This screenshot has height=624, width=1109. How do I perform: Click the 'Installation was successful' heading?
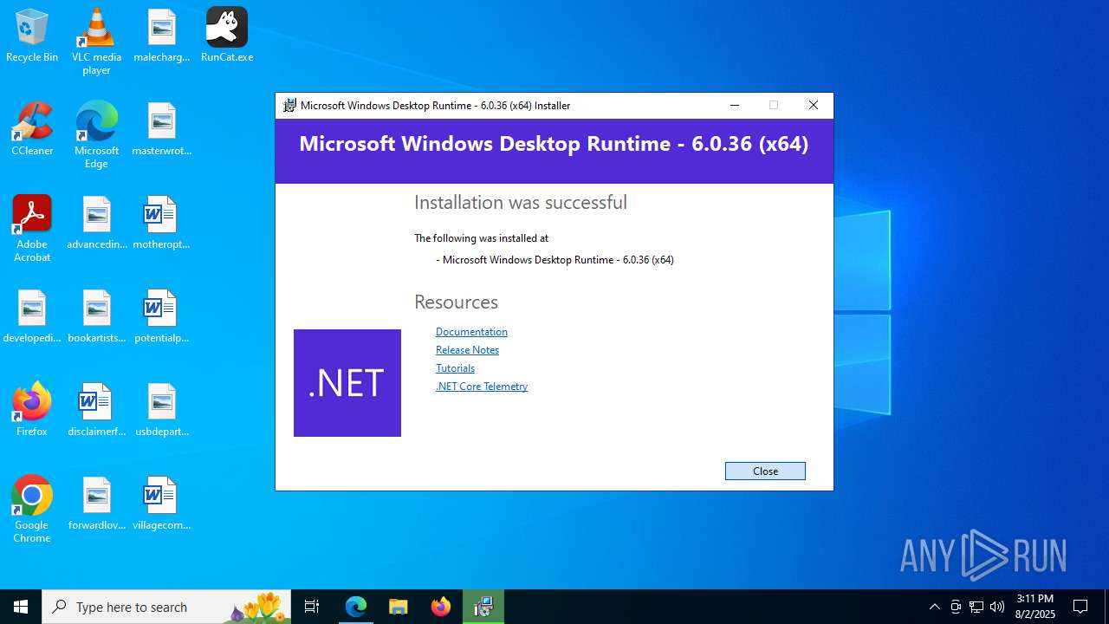pos(521,203)
